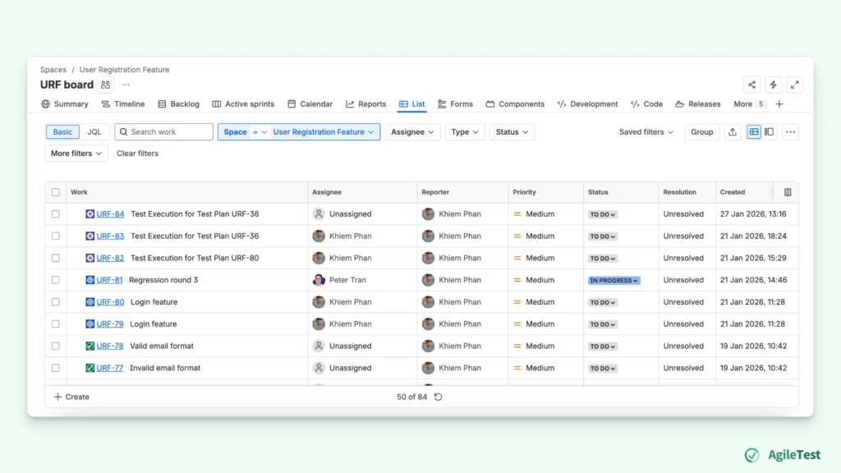
Task: Select the checkbox for URF-83 row
Action: 55,236
